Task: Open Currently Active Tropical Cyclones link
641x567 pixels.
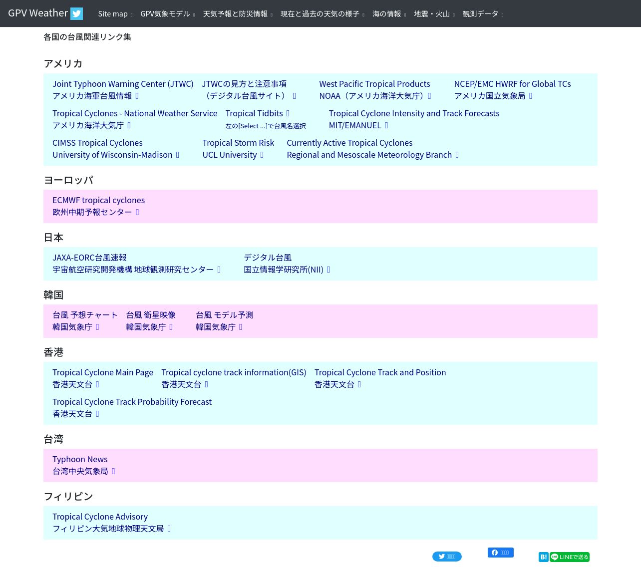Action: tap(373, 149)
